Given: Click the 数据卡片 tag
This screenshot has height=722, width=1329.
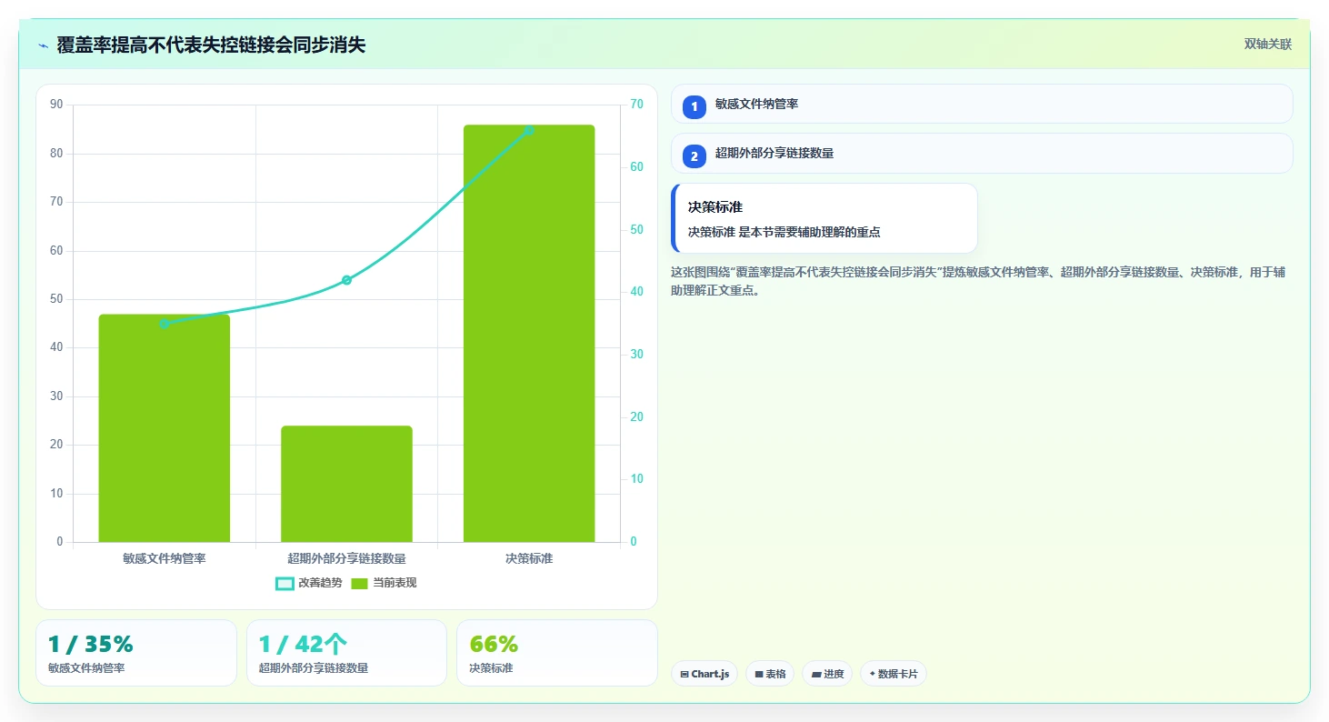Looking at the screenshot, I should pyautogui.click(x=894, y=674).
